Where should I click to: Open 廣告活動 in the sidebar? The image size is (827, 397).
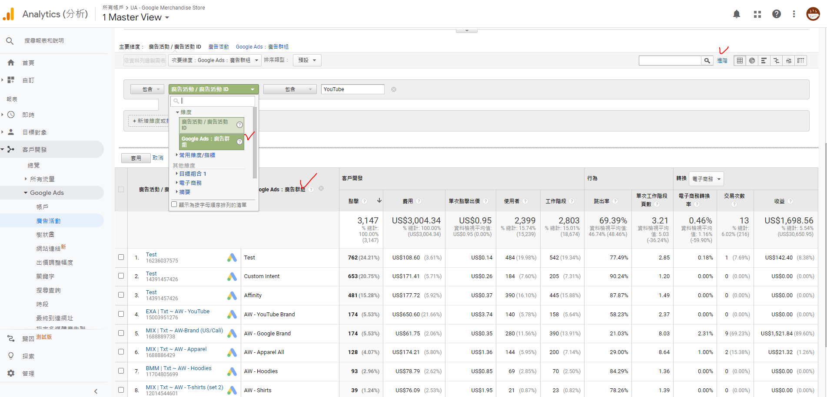(x=48, y=221)
